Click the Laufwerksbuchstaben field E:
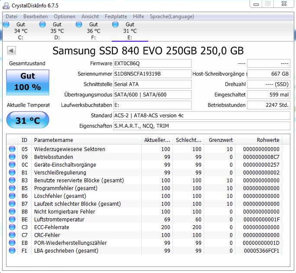This screenshot has width=296, height=273. coord(153,105)
